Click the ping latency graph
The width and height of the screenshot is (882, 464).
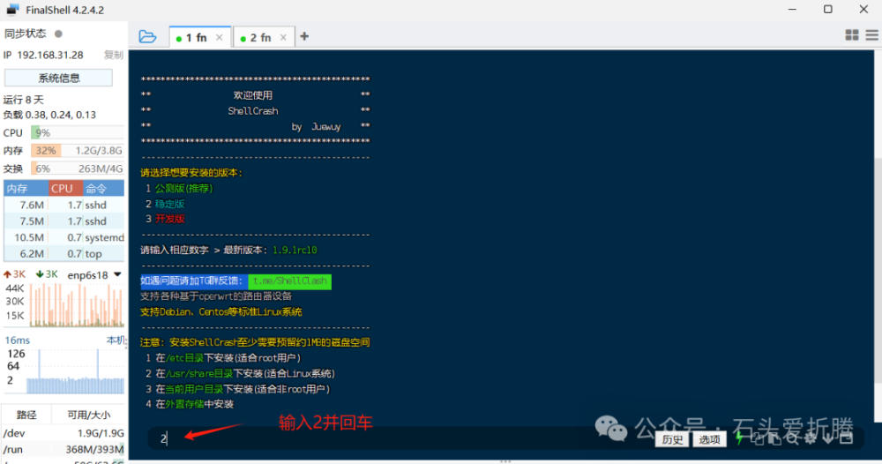(75, 371)
